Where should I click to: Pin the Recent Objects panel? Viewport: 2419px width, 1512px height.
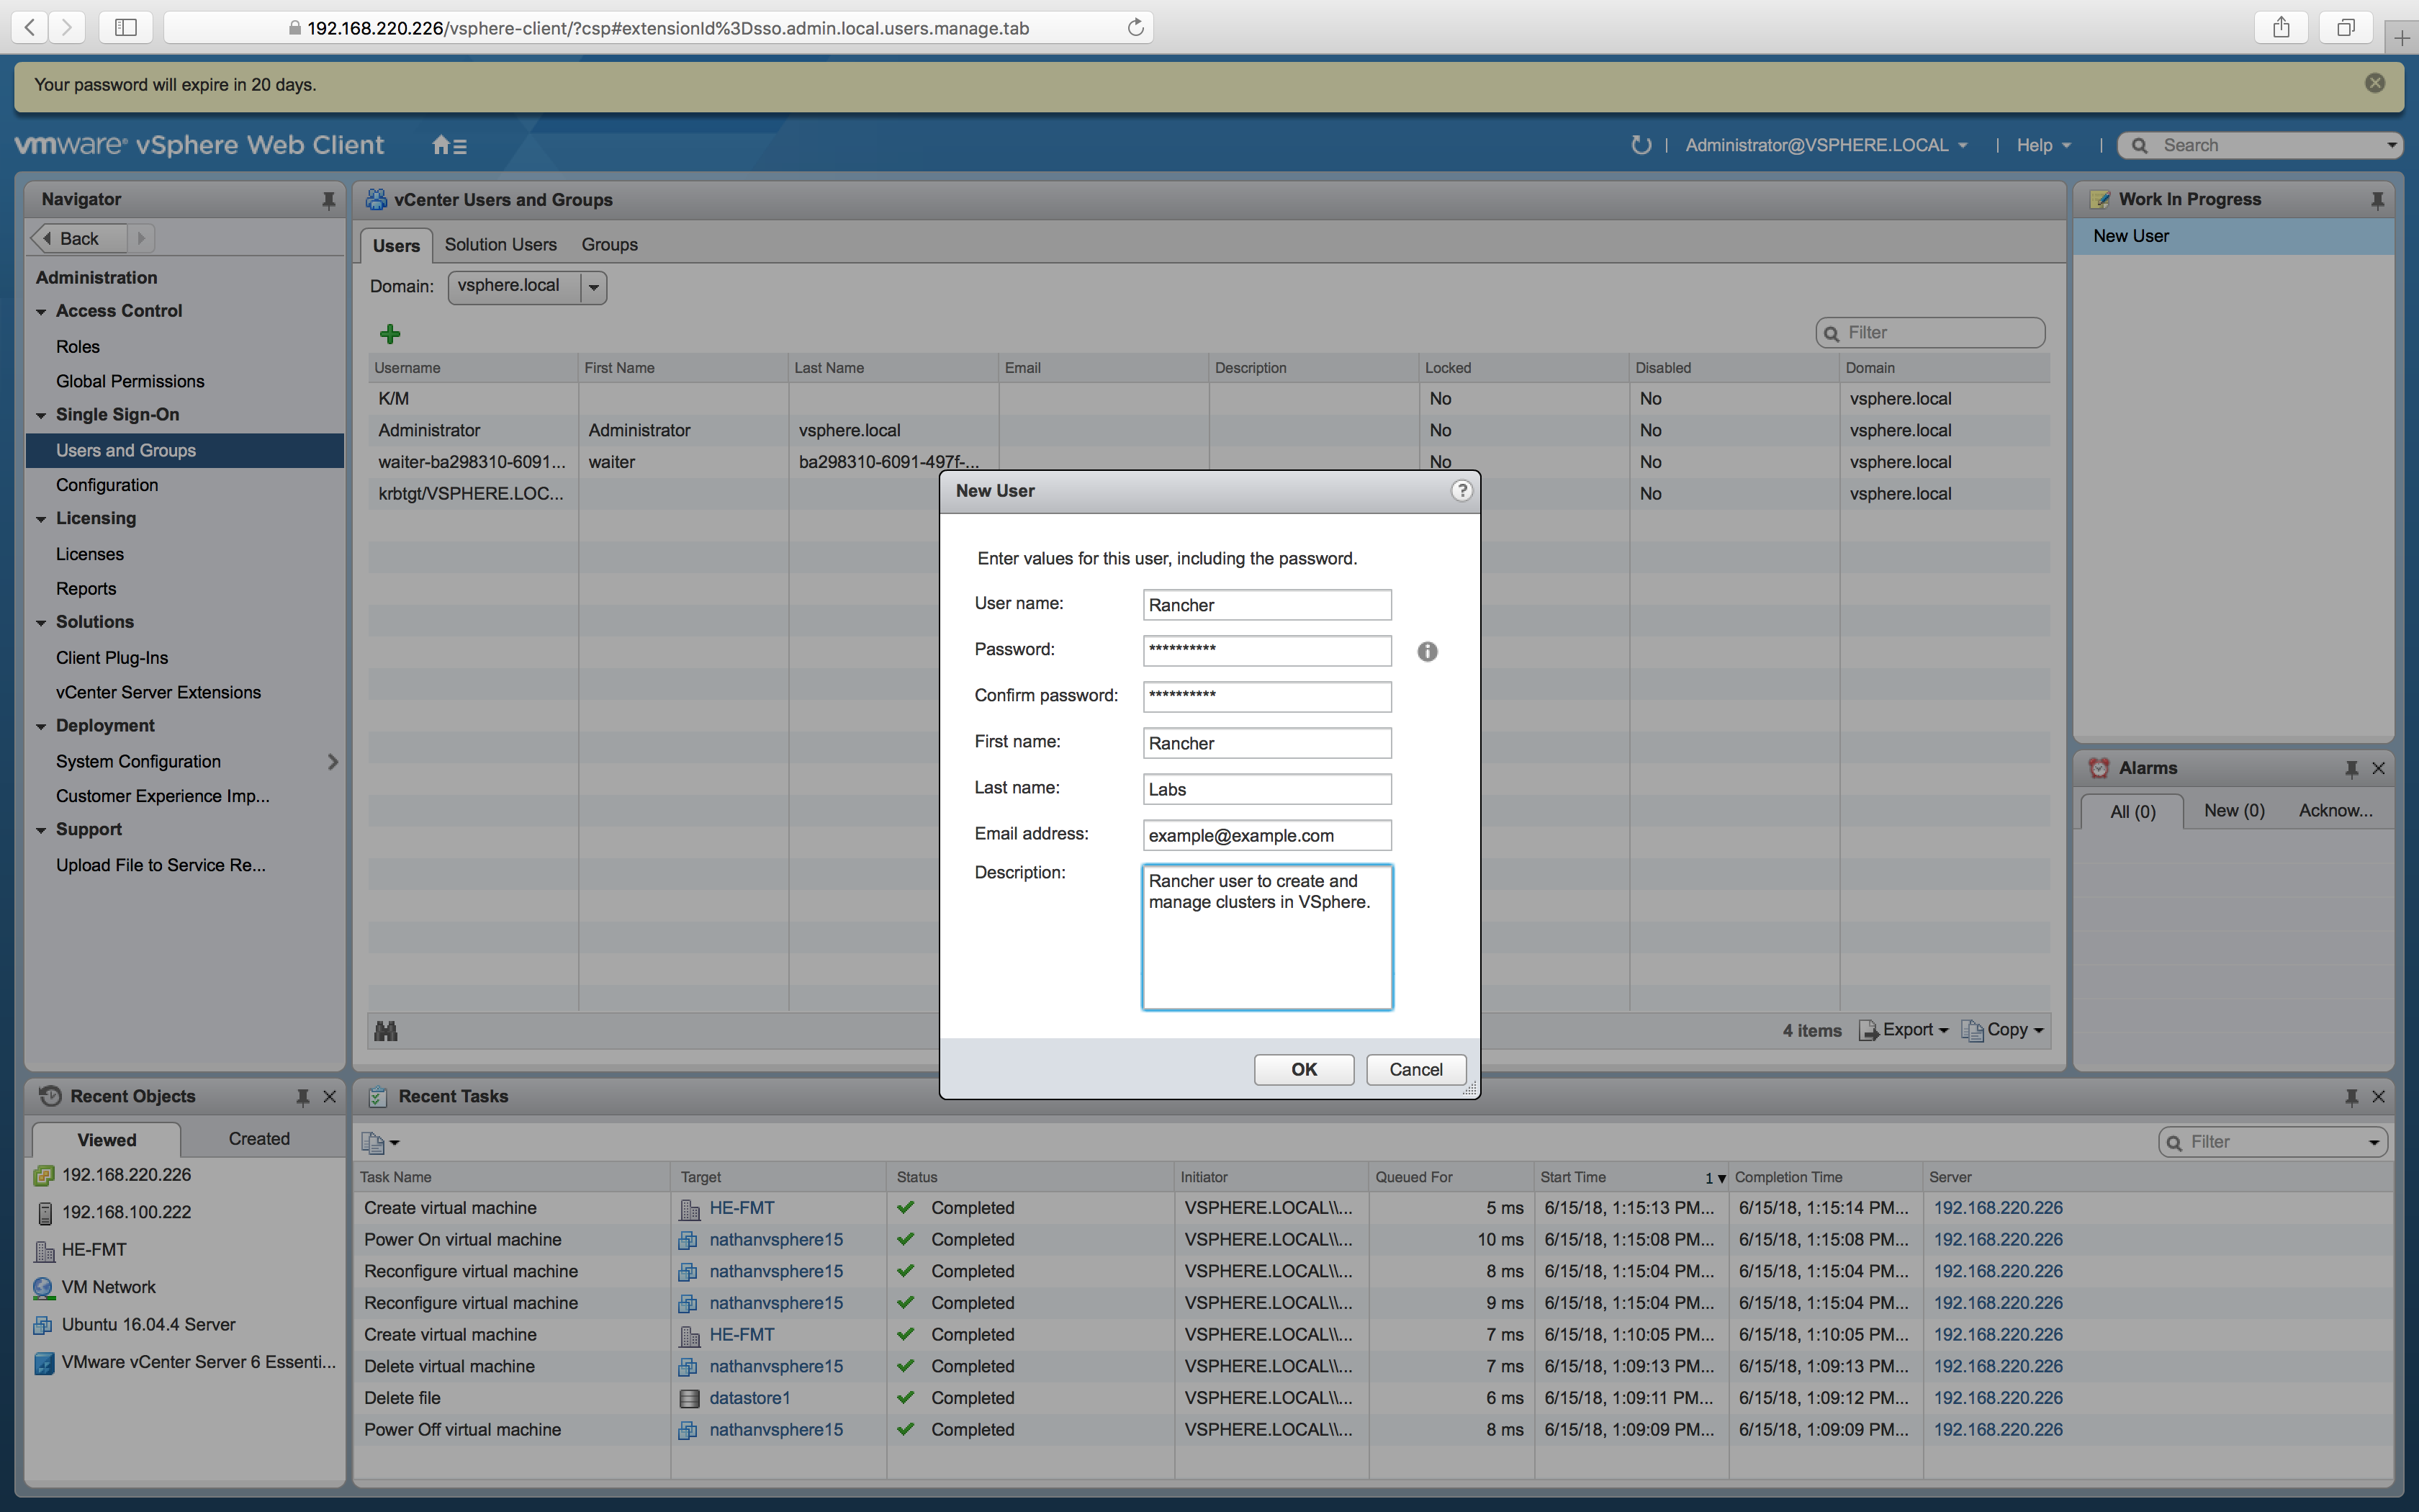303,1096
